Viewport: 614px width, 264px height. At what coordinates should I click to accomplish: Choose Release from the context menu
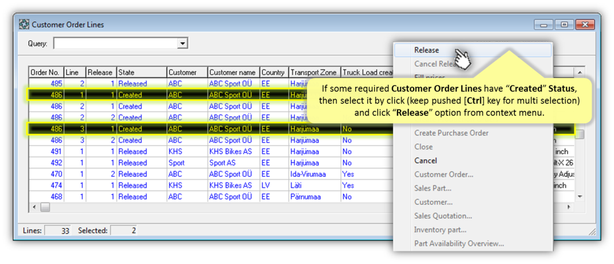(473, 50)
